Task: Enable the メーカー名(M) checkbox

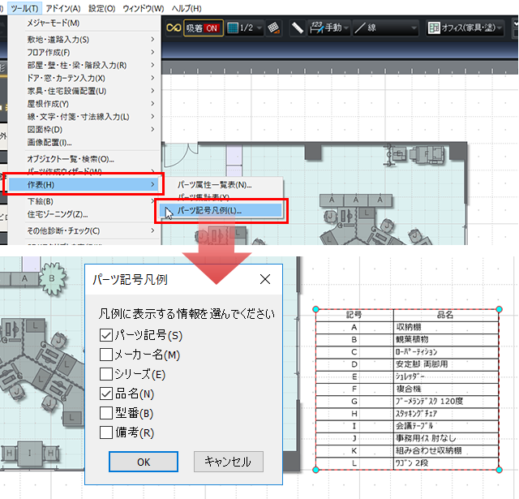Action: [105, 354]
